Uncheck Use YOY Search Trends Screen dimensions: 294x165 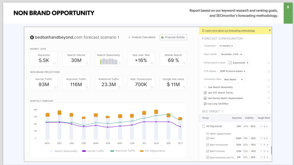point(205,93)
